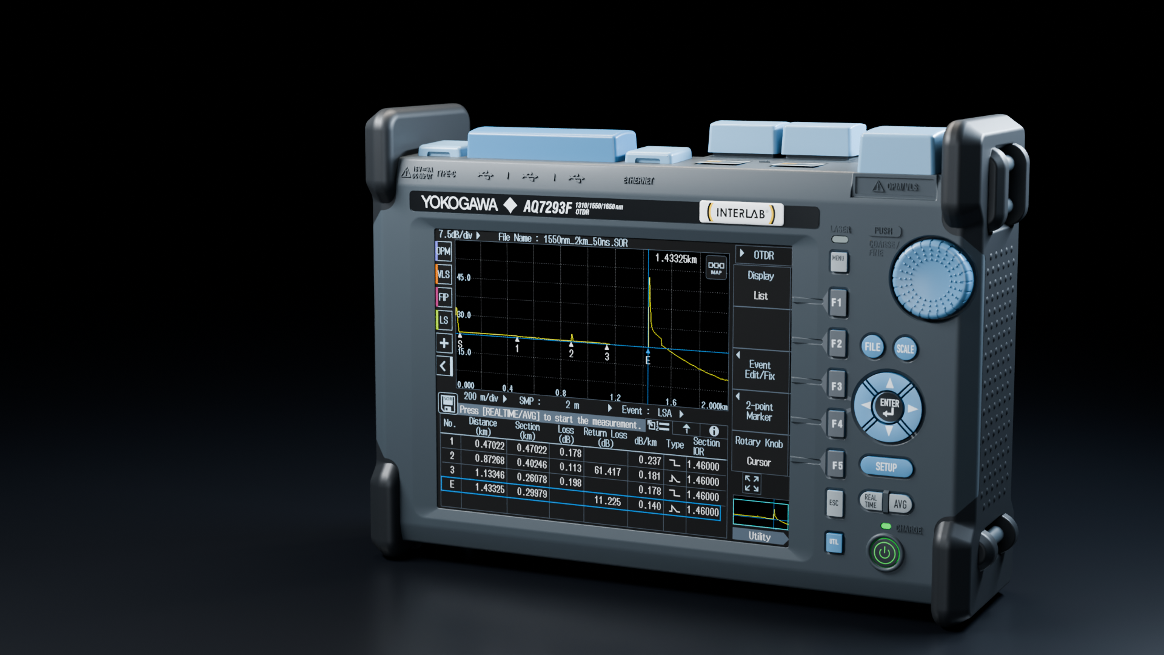Select the Display List soft menu

761,286
